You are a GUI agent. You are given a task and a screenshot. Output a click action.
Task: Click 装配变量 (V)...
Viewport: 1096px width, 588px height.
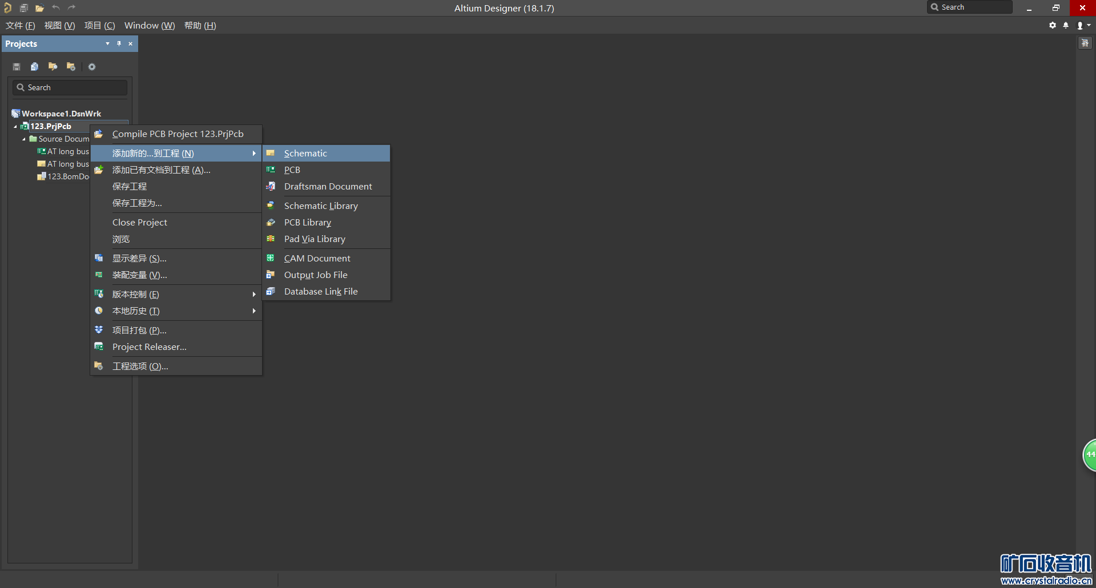176,275
